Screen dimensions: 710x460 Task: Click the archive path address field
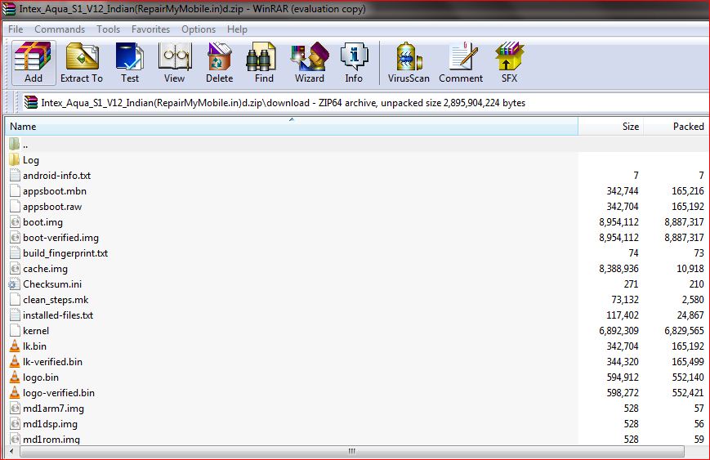point(366,103)
